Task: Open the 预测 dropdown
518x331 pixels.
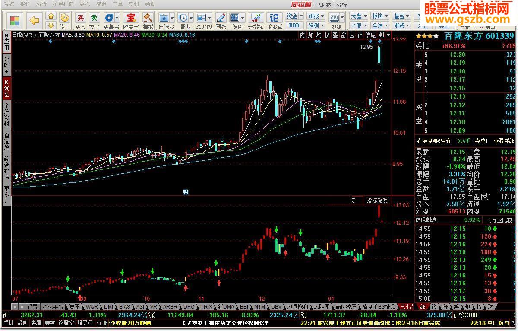Action: pyautogui.click(x=316, y=25)
